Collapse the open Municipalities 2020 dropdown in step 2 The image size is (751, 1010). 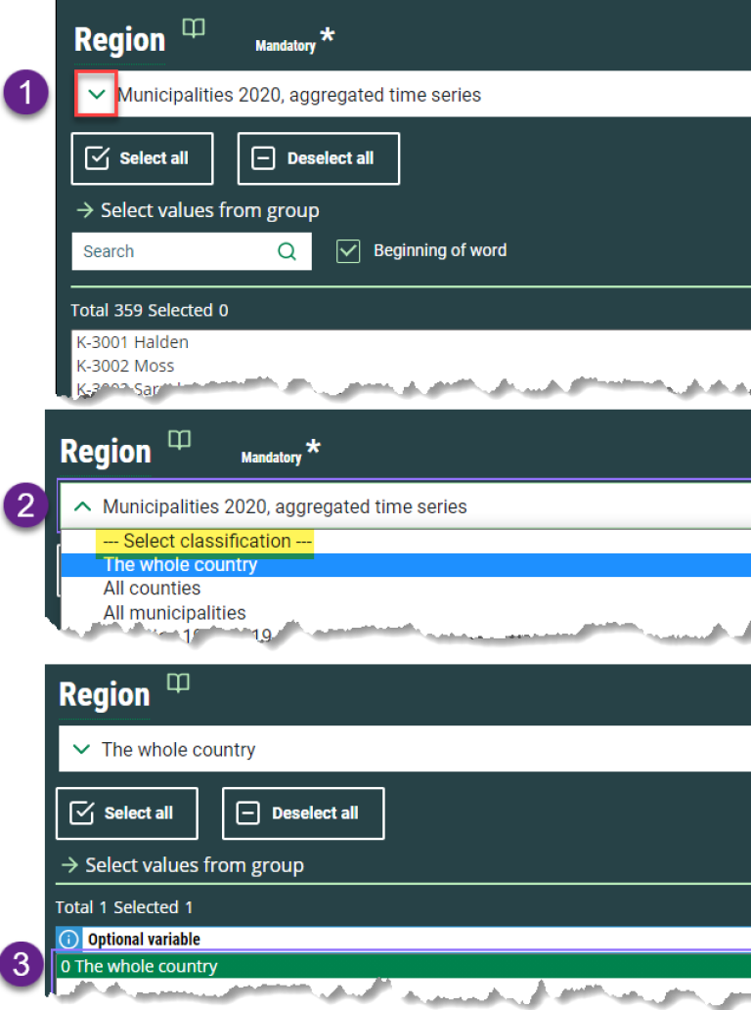tap(83, 506)
